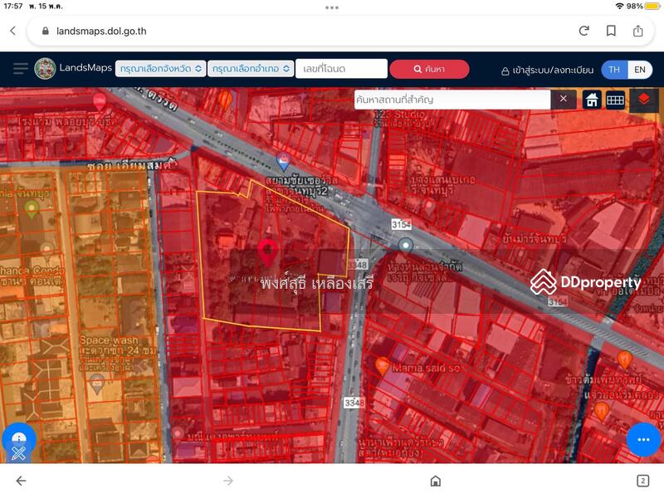Open the blue more-options floating button

(x=642, y=439)
